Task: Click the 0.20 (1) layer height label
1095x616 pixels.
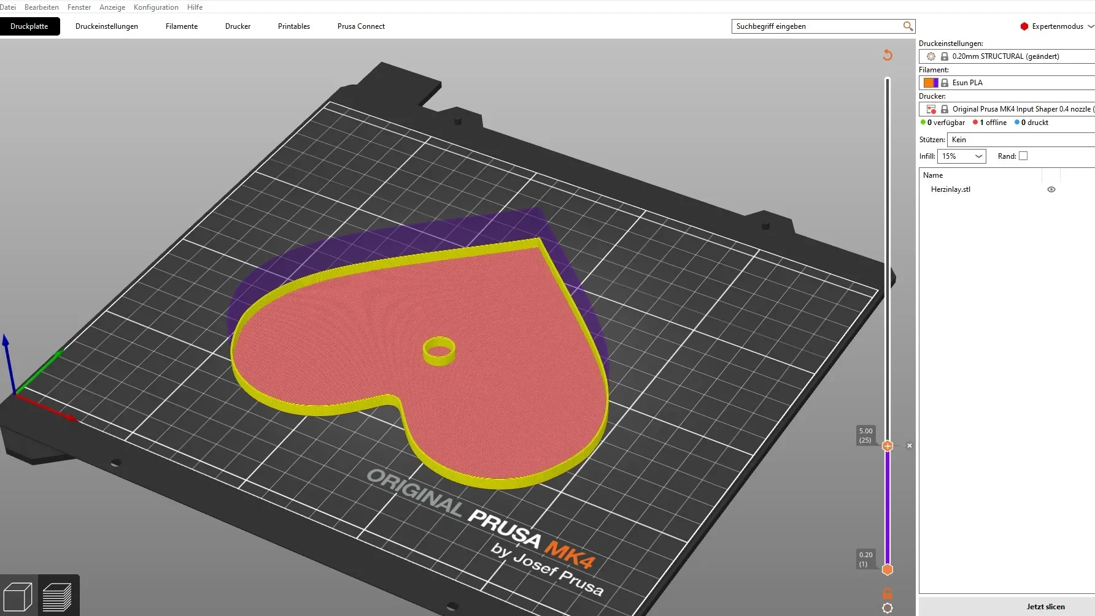Action: (866, 559)
